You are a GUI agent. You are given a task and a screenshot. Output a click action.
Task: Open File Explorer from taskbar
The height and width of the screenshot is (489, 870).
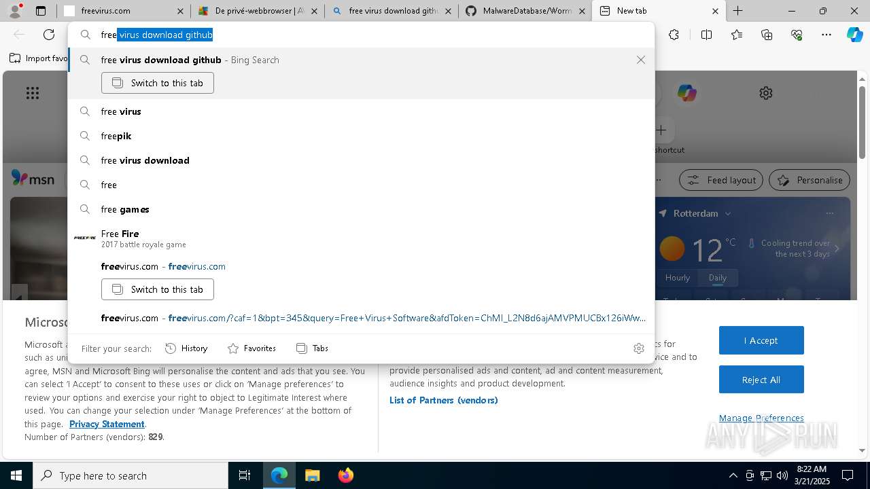(312, 475)
